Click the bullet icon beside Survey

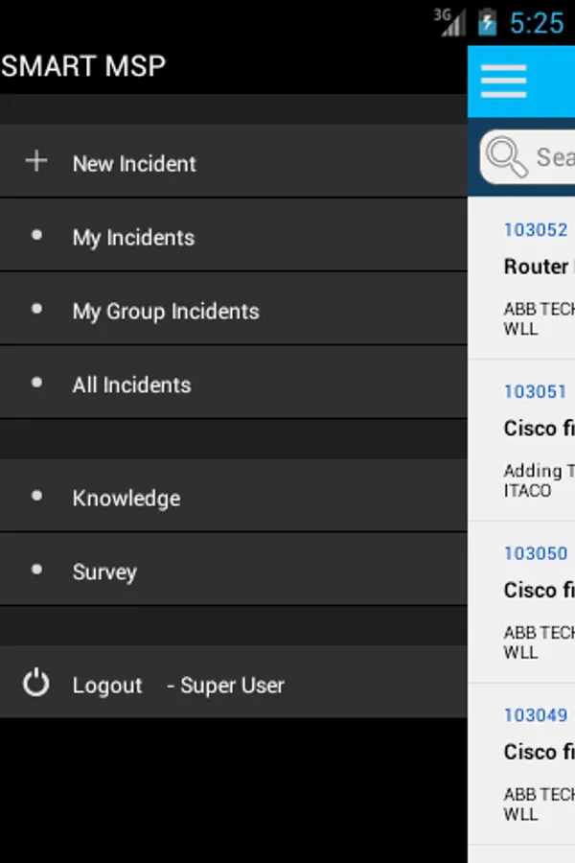point(36,570)
